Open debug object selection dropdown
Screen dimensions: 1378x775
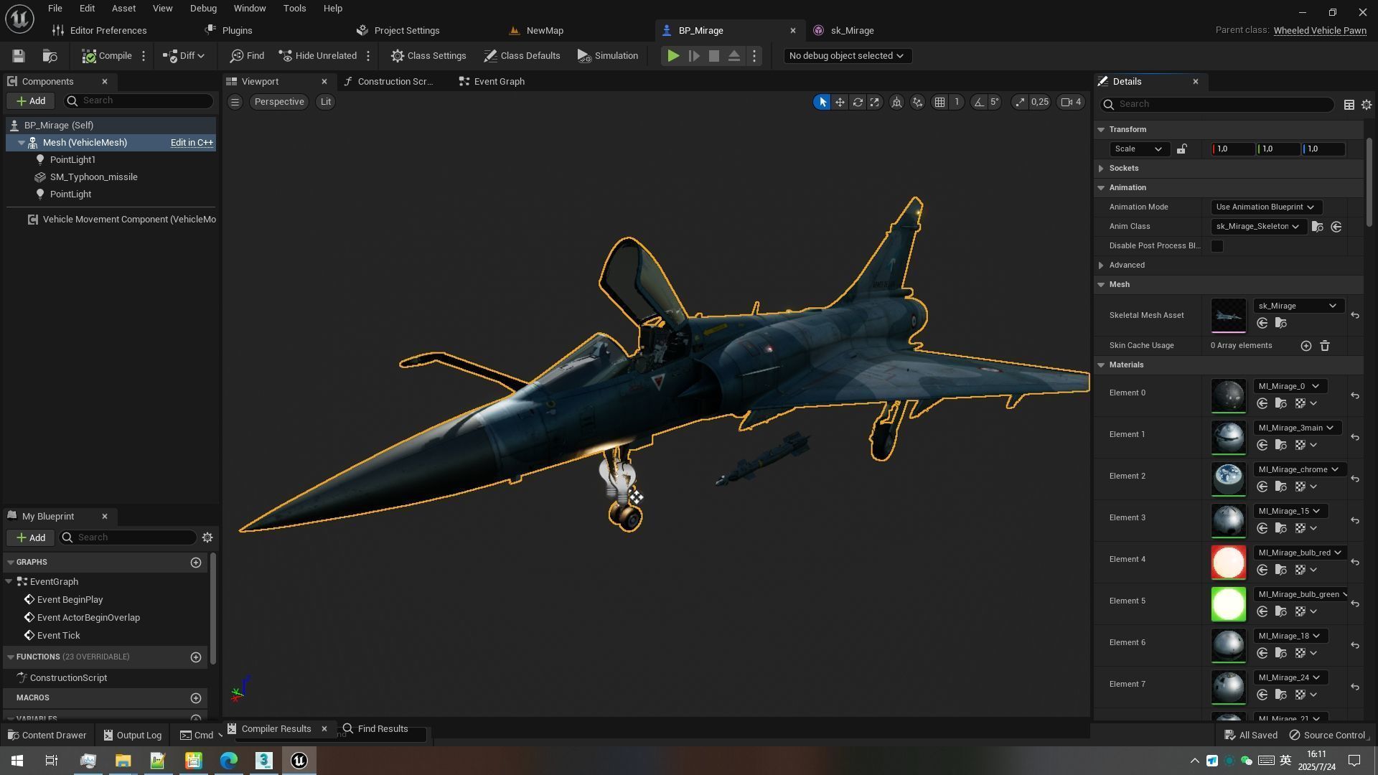pyautogui.click(x=847, y=56)
